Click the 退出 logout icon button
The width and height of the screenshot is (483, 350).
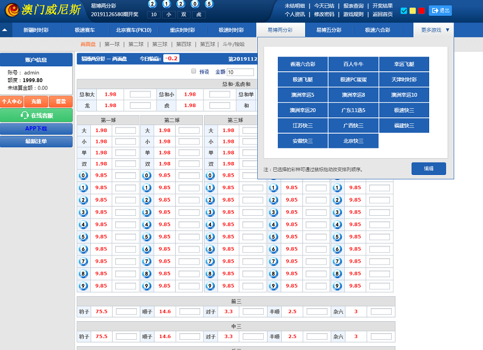pos(440,10)
